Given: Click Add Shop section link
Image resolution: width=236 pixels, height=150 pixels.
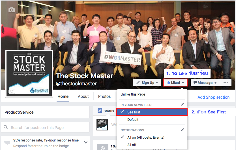Looking at the screenshot, I should tap(211, 97).
